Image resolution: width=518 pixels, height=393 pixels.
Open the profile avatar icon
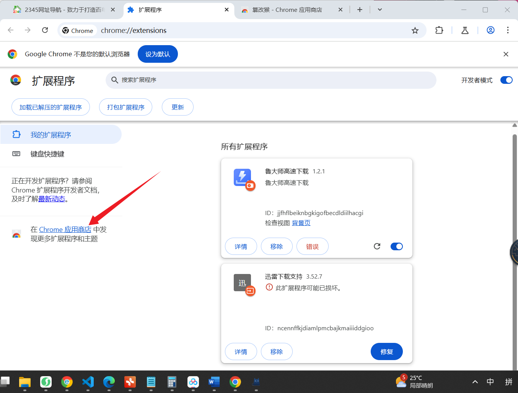(x=490, y=30)
